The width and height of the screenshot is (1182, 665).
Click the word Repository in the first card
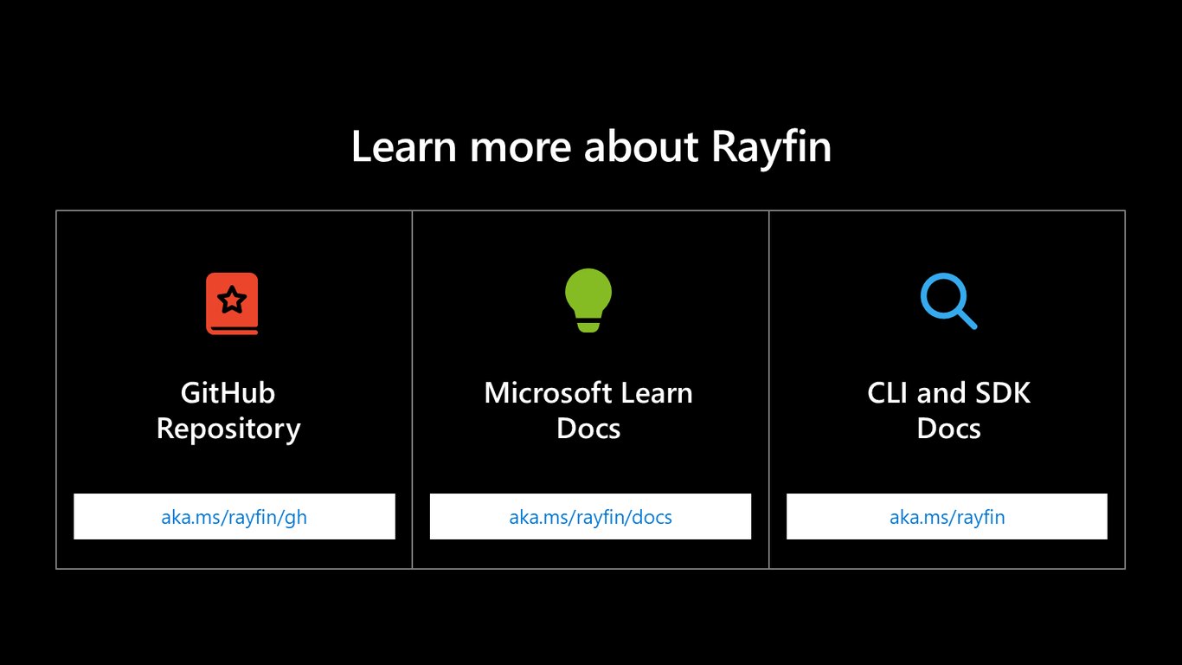pos(228,429)
